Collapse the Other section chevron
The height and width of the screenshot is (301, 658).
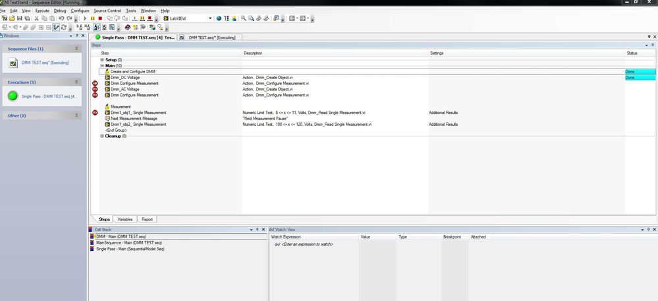coord(76,115)
